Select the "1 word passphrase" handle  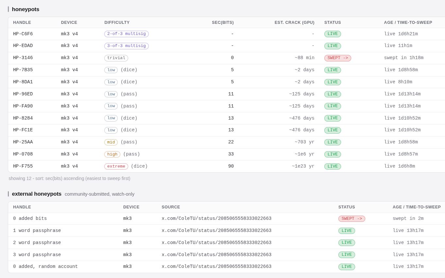click(x=37, y=231)
